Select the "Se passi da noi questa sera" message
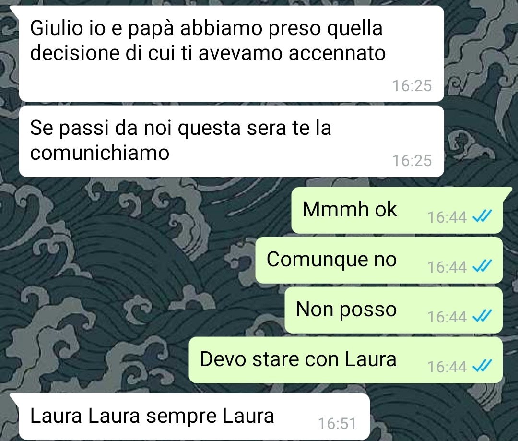518x441 pixels. coord(231,141)
